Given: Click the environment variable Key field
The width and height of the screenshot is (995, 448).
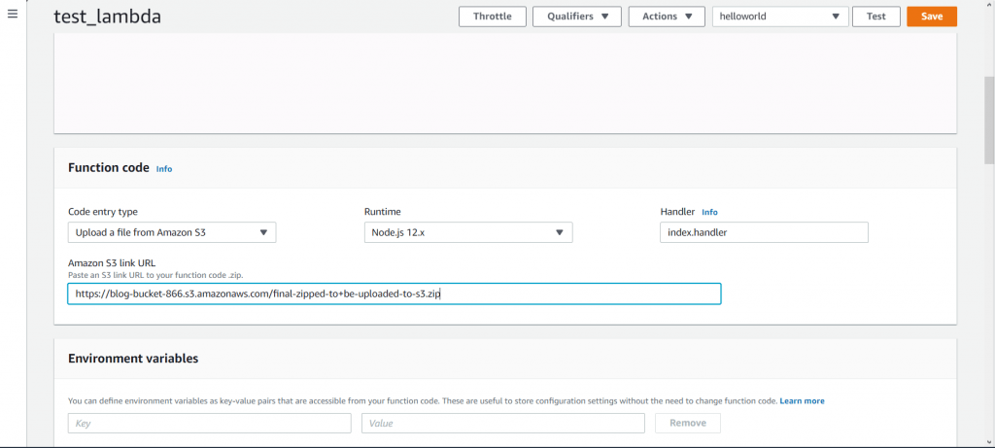Looking at the screenshot, I should pos(209,423).
